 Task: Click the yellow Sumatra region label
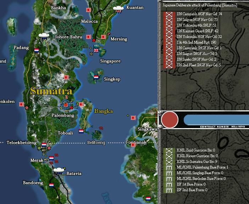point(51,91)
